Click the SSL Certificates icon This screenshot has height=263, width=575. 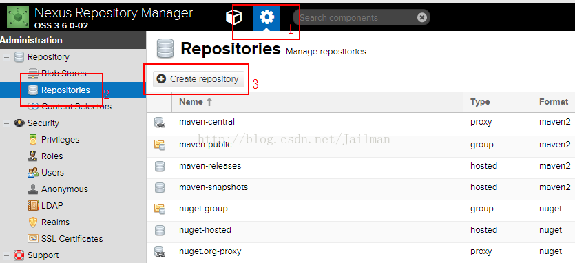tap(33, 239)
